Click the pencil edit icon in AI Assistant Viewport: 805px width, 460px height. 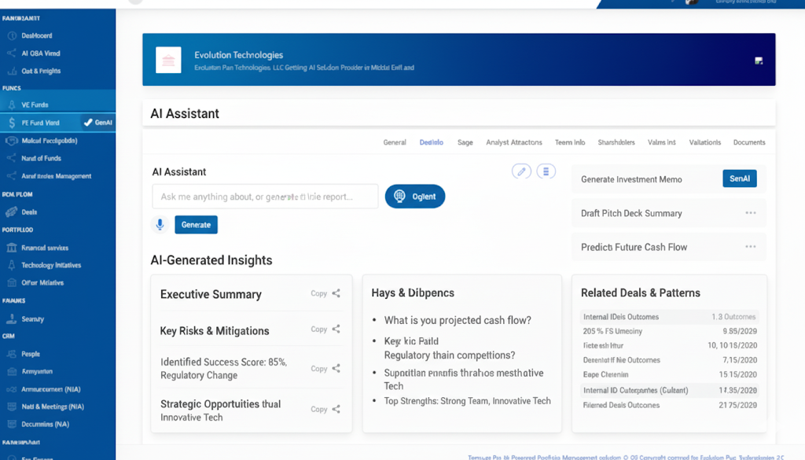(520, 171)
